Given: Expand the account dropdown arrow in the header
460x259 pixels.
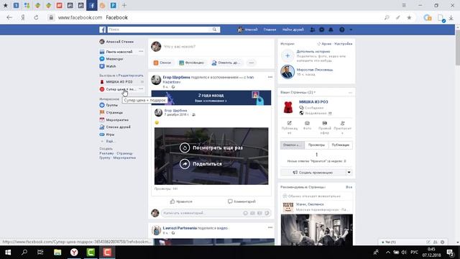Looking at the screenshot, I should [351, 29].
